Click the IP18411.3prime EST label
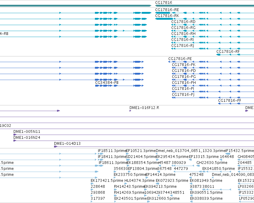 [112, 157]
